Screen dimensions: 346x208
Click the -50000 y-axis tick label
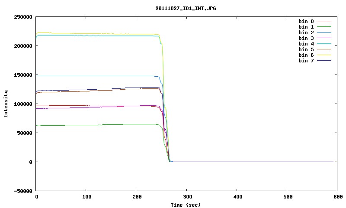point(23,191)
